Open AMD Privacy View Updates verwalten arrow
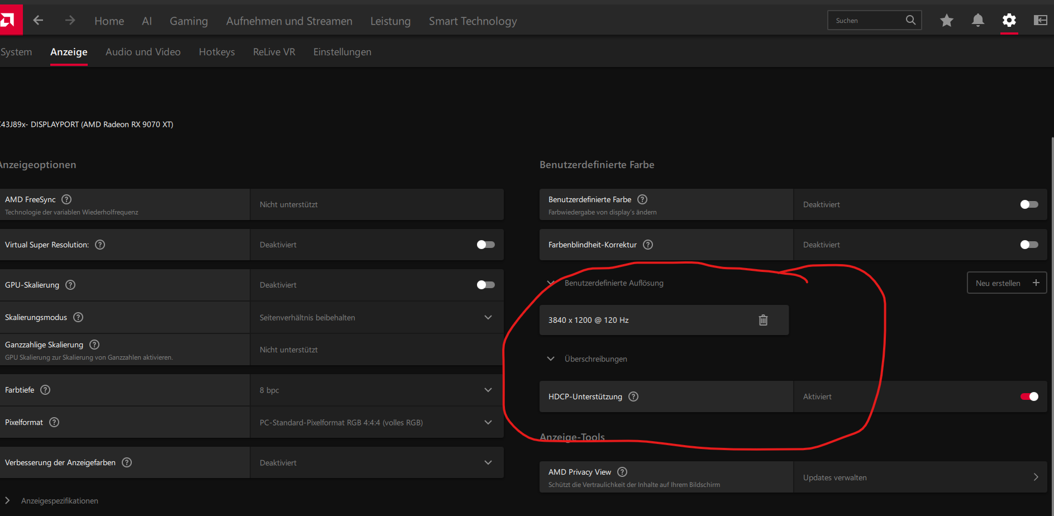The width and height of the screenshot is (1054, 516). (x=1036, y=477)
